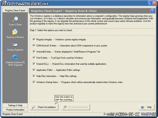
Task: Click the Startup Organizer label
Action: pyautogui.click(x=15, y=50)
